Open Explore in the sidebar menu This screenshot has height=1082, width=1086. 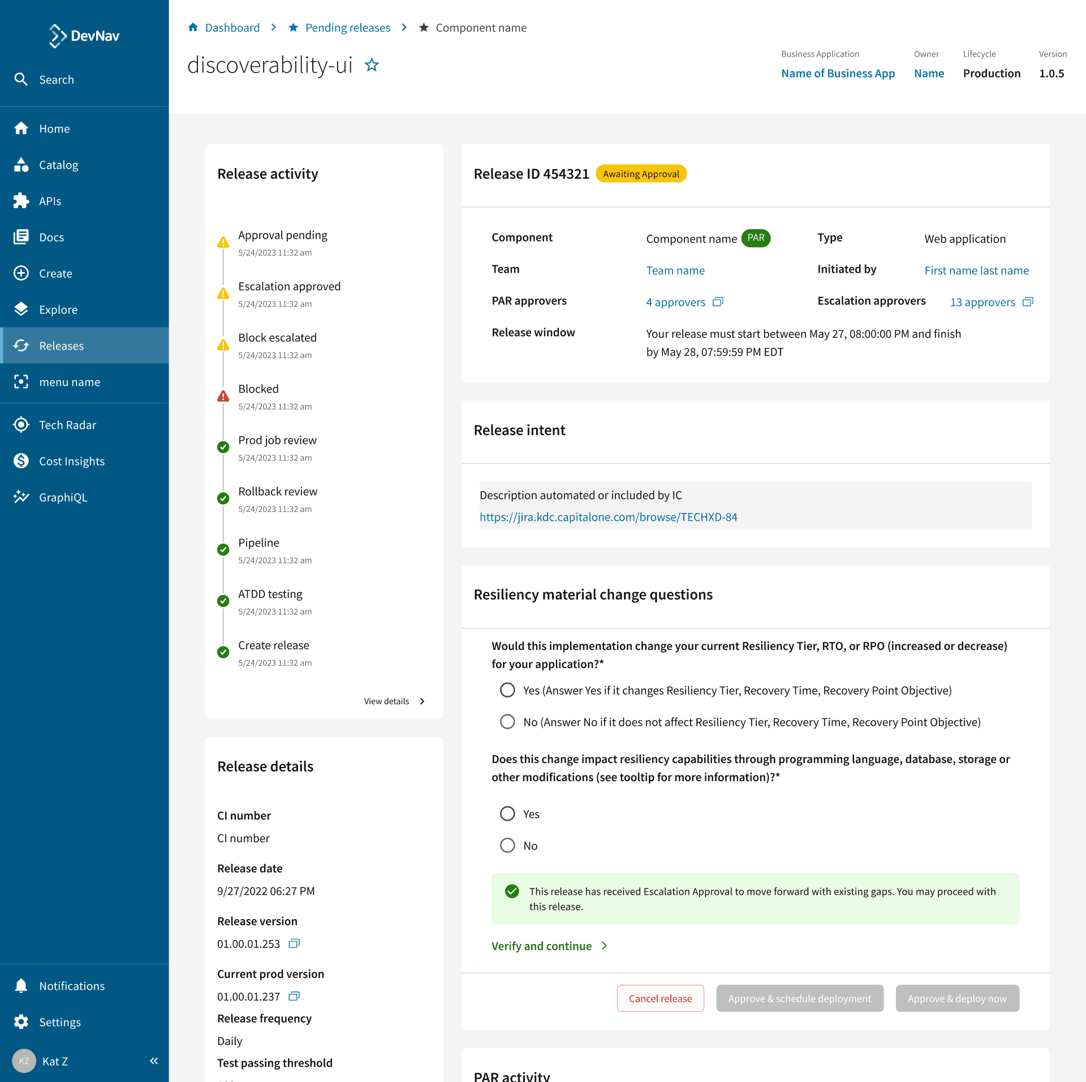(x=84, y=309)
